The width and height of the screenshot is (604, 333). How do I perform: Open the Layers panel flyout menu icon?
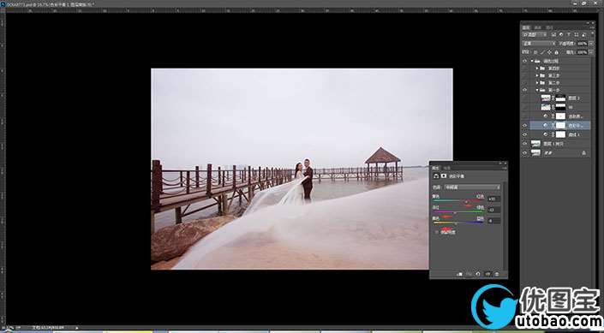coord(593,27)
